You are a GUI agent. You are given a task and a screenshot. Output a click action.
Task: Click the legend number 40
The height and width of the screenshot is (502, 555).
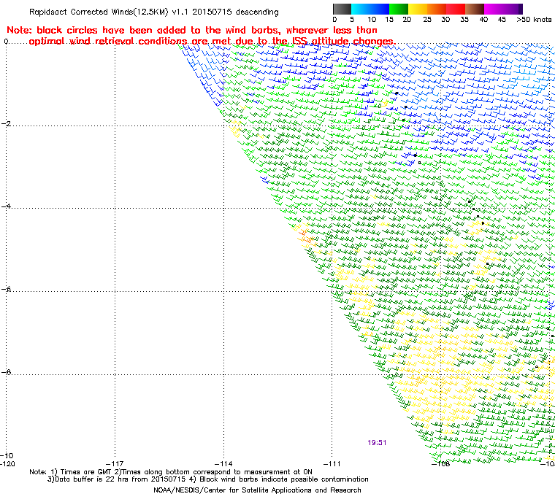tap(483, 20)
